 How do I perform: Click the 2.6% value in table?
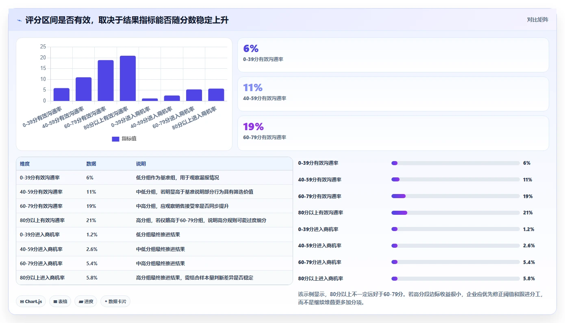pos(92,249)
